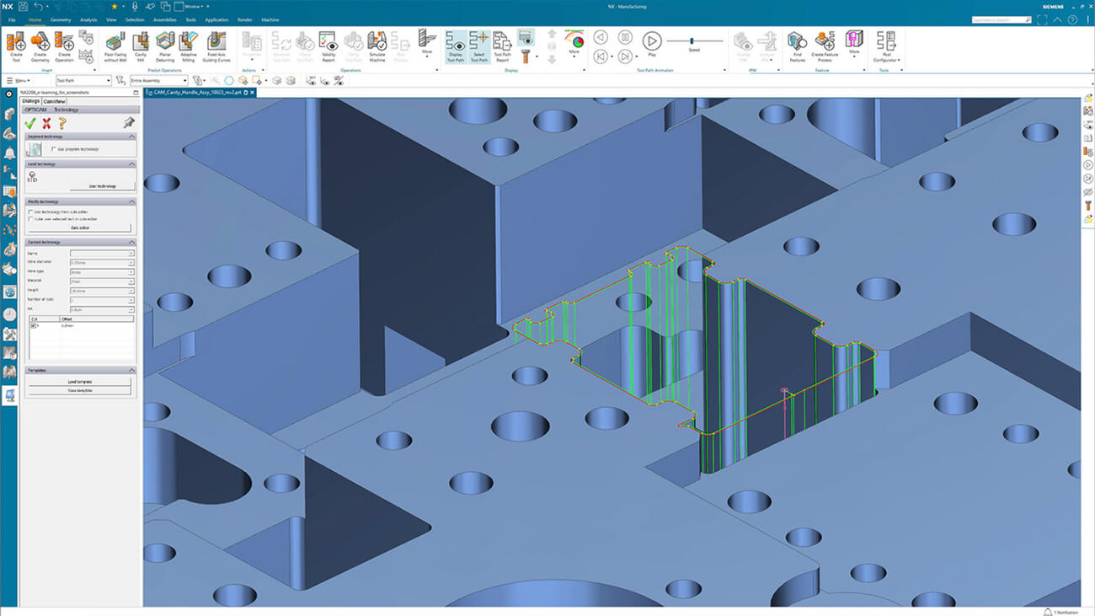Viewport: 1095px width, 616px height.
Task: Open the Entire Assembly dropdown
Action: 159,81
